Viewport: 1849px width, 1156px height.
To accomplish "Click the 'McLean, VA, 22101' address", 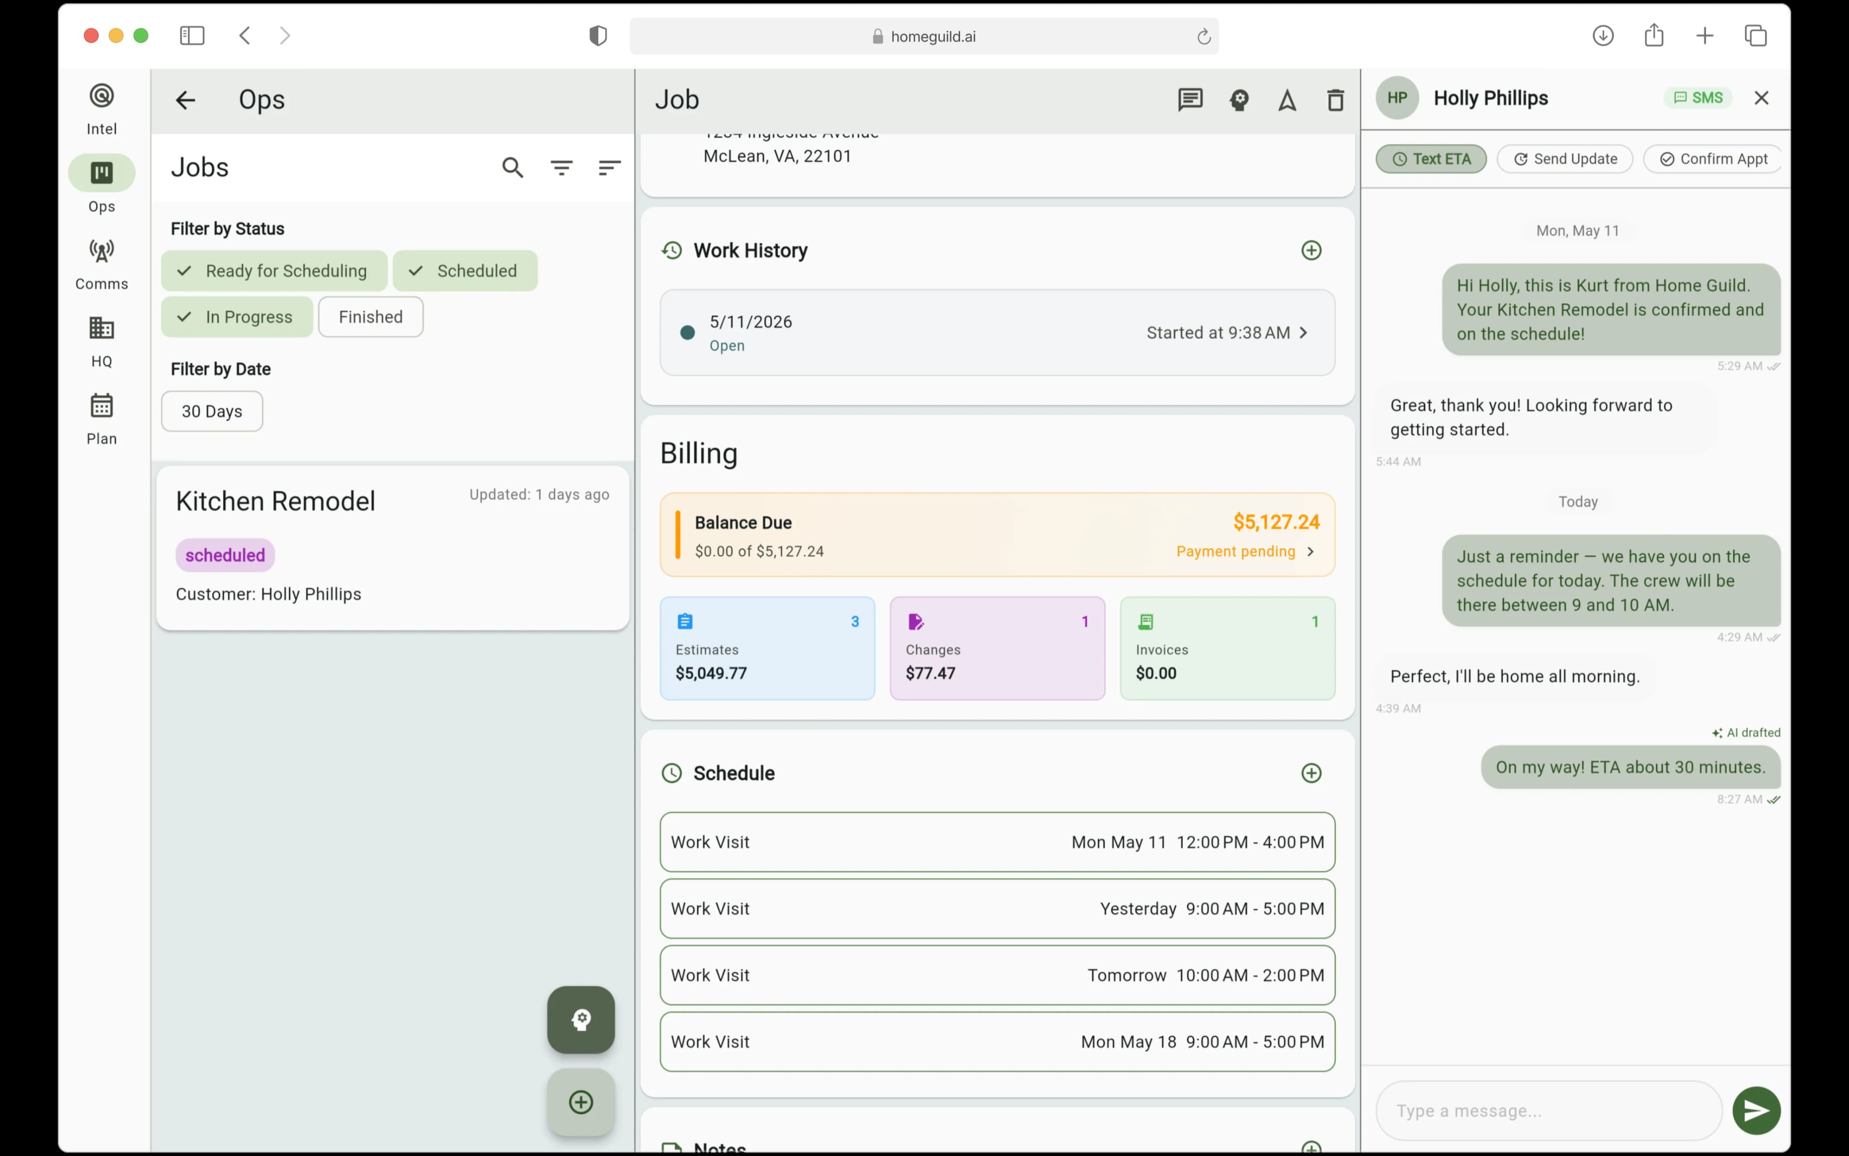I will click(x=777, y=156).
